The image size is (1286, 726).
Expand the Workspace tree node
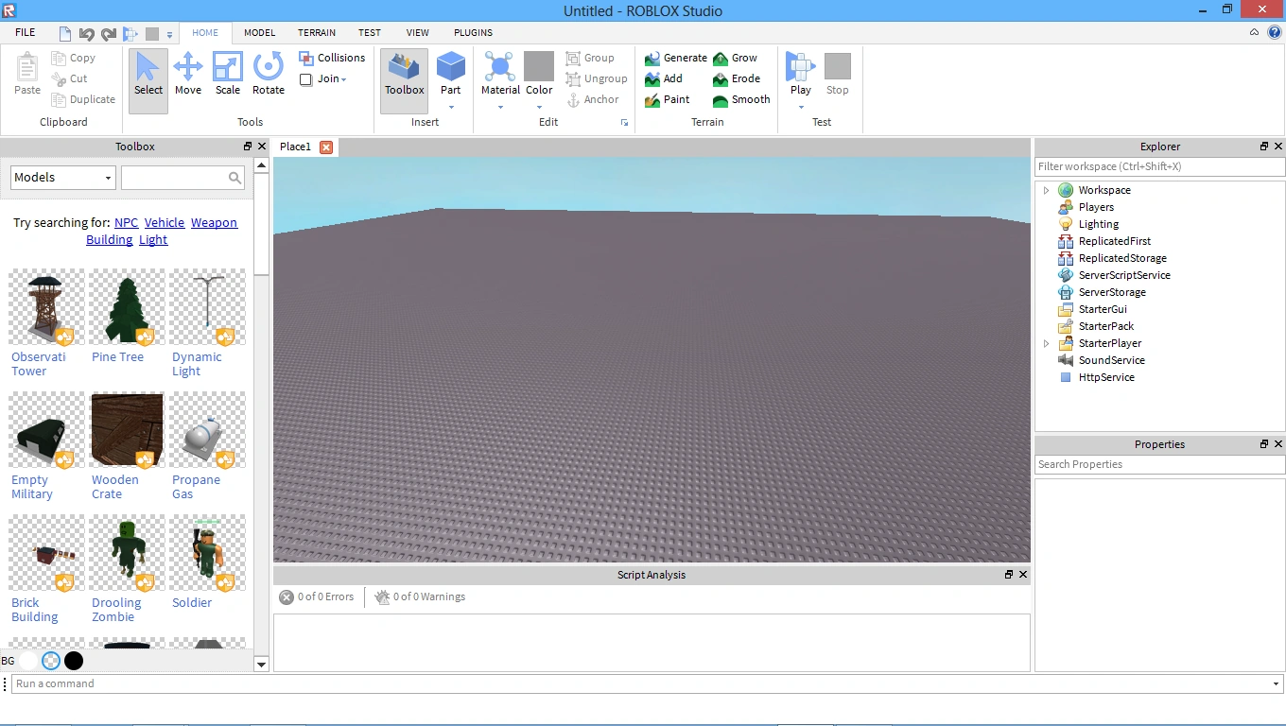click(x=1046, y=190)
